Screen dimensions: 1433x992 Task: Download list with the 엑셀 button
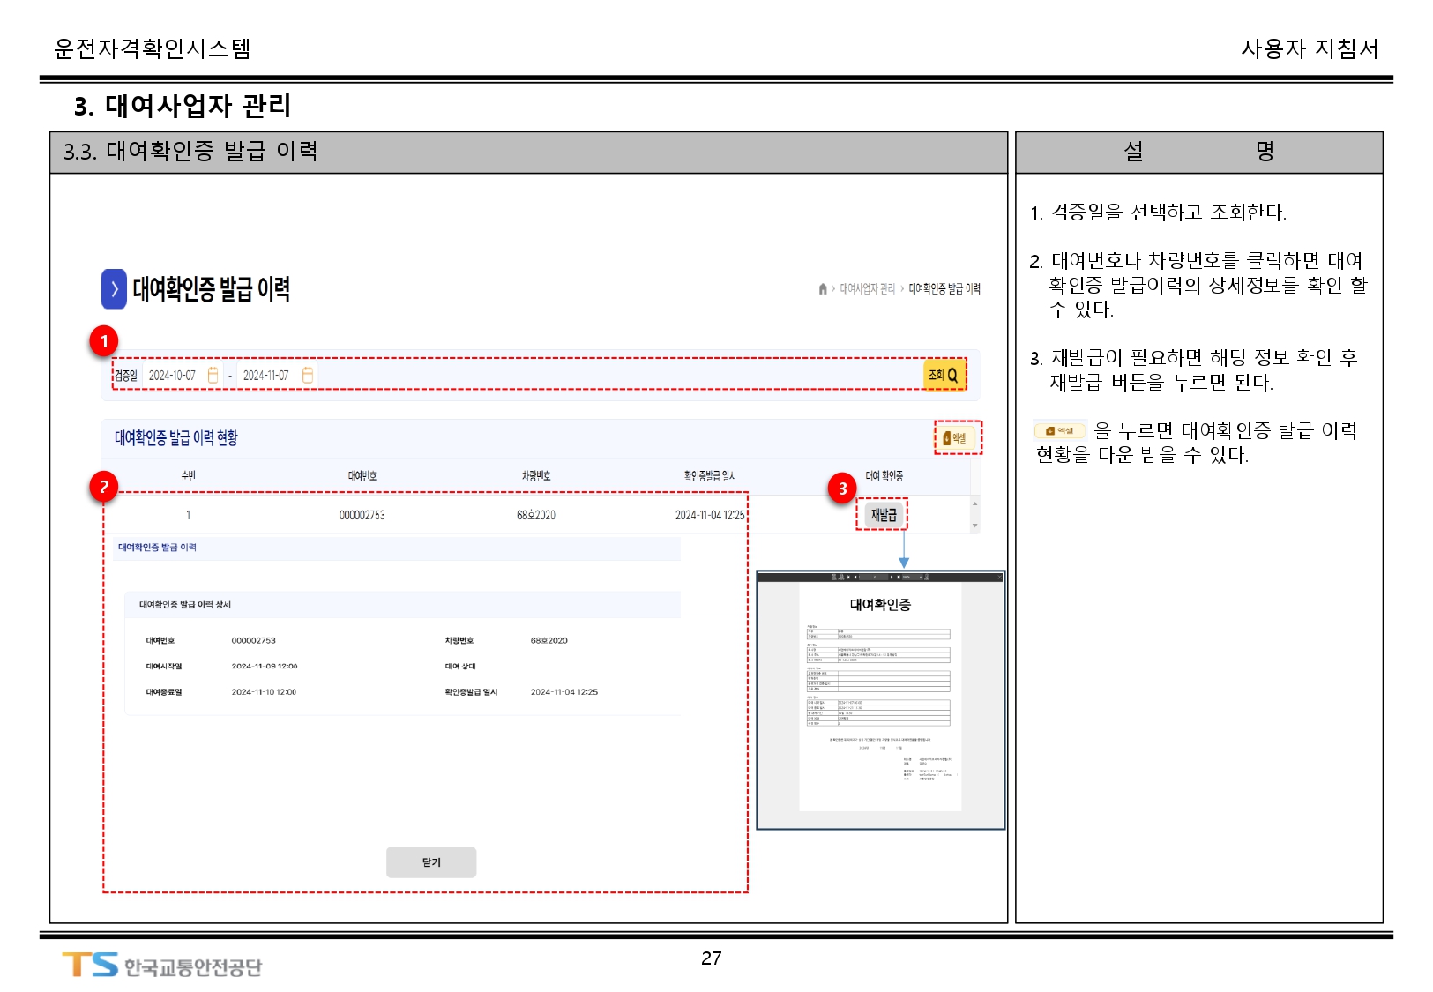(956, 437)
